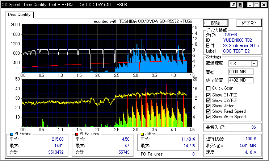This screenshot has width=269, height=161.
Task: Select the Disc Quality tab
Action: click(19, 15)
